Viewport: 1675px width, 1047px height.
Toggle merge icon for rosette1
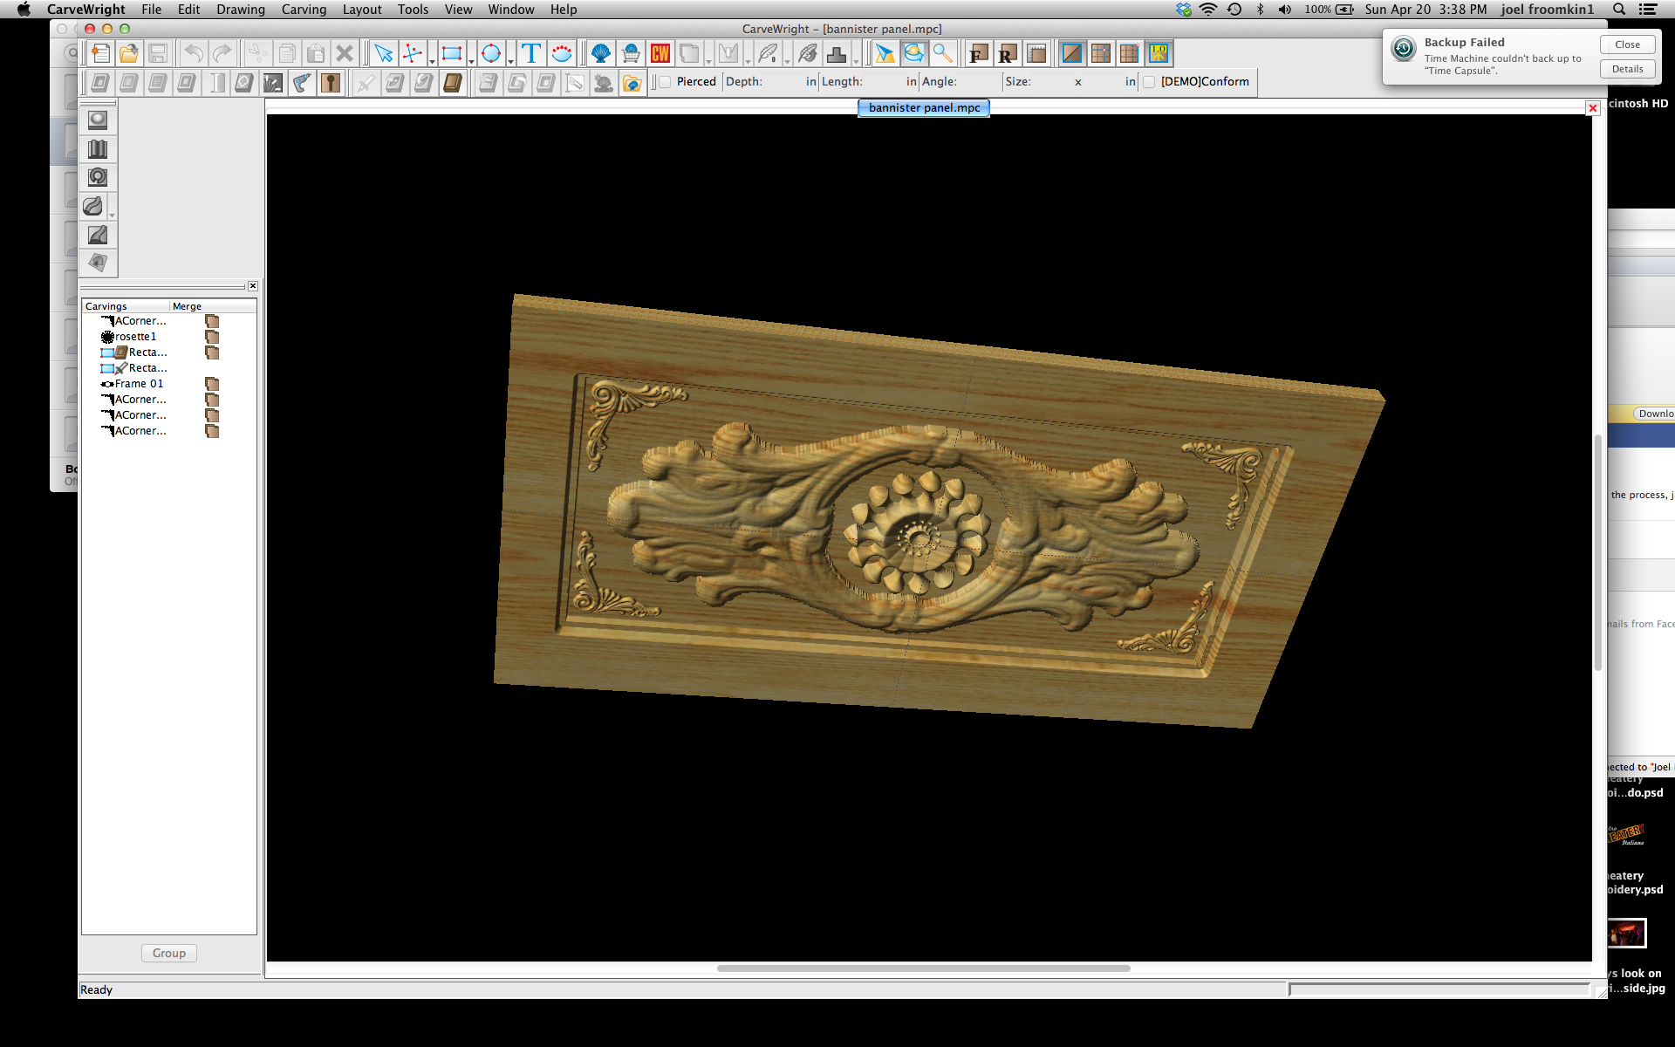click(x=212, y=337)
